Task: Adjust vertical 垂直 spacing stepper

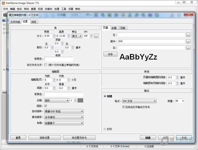Action: [x=69, y=88]
